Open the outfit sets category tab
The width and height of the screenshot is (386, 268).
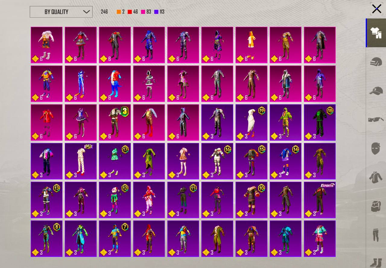376,33
